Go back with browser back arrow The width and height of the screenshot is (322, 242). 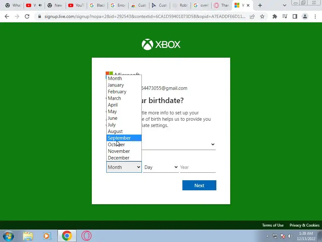[x=7, y=16]
